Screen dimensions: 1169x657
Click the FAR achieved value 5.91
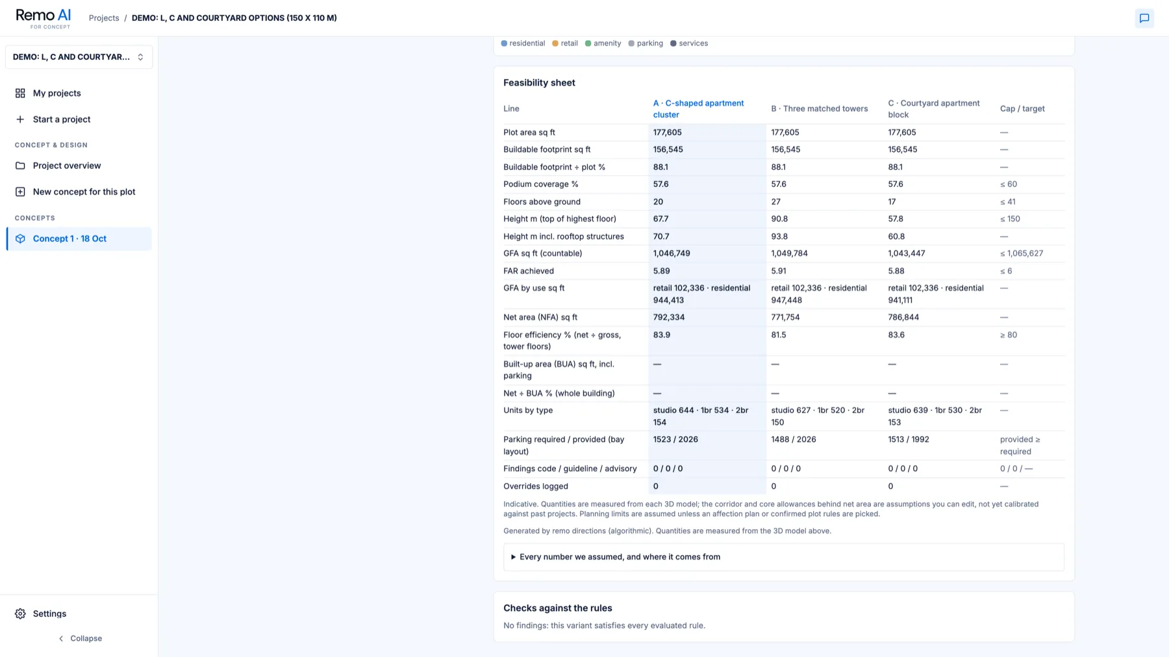click(779, 271)
